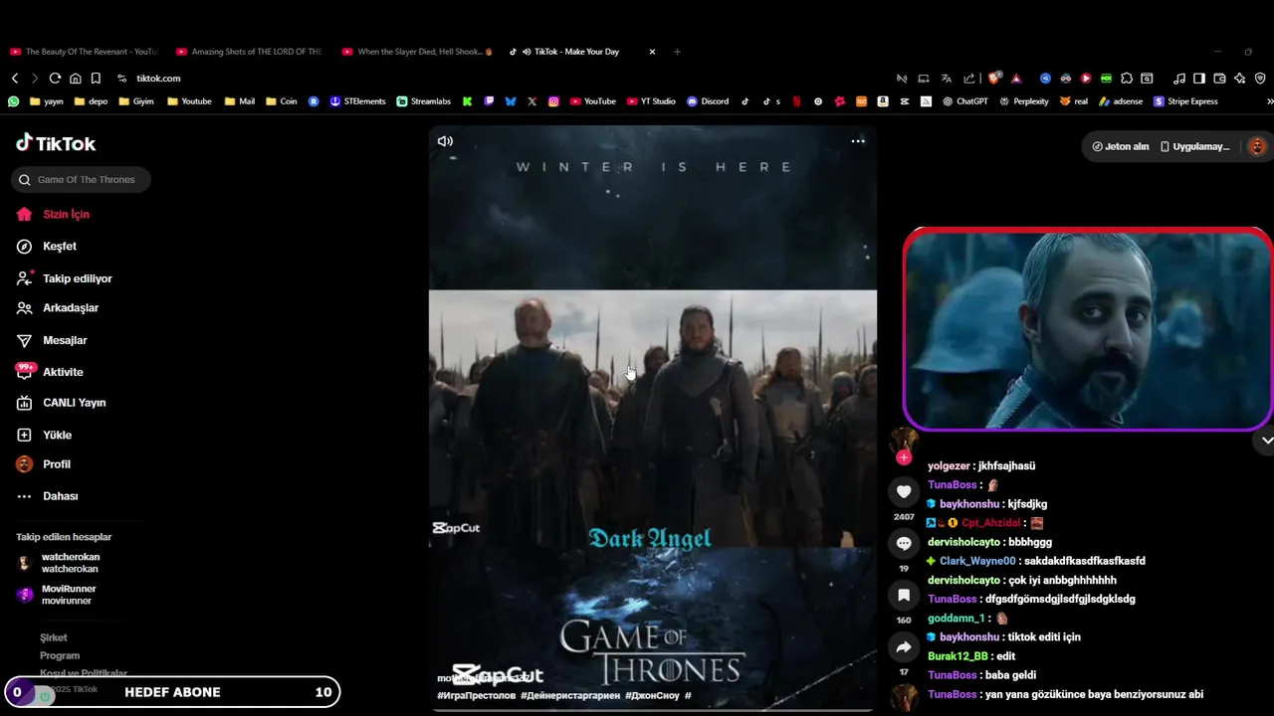Open the Brave Shields lion icon
This screenshot has height=716, width=1274.
[994, 79]
